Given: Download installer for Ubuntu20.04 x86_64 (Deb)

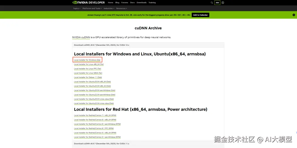Looking at the screenshot, I should pos(92,82).
